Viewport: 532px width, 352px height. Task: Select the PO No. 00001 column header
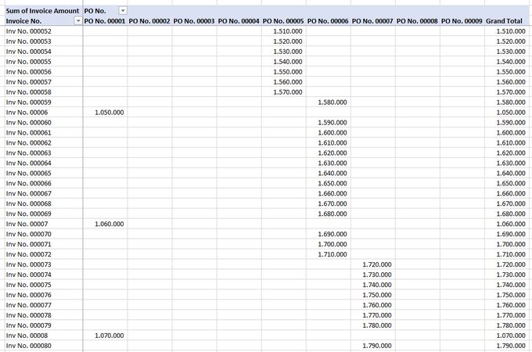pyautogui.click(x=105, y=21)
